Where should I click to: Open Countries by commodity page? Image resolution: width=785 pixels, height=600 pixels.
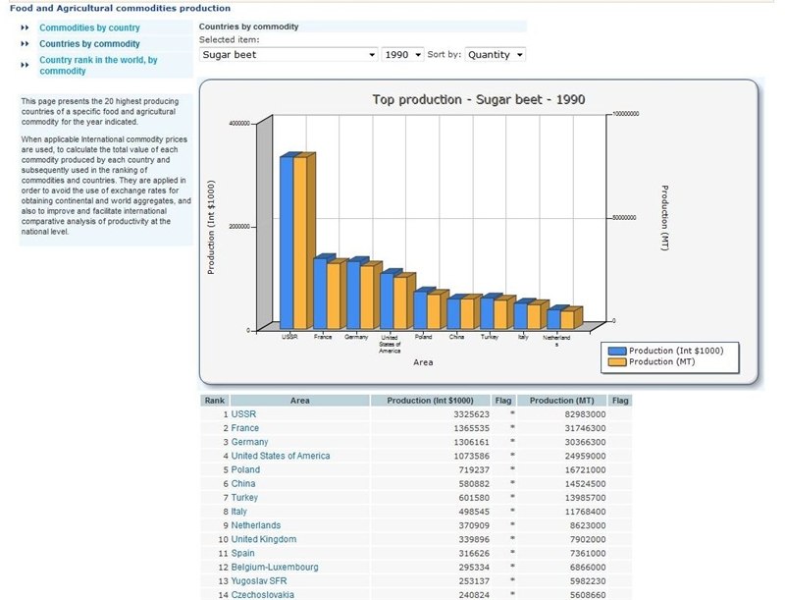coord(89,44)
